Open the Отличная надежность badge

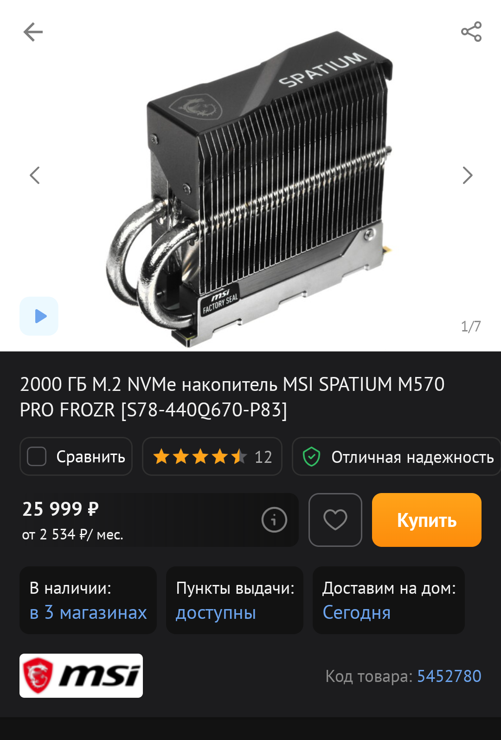(x=397, y=456)
